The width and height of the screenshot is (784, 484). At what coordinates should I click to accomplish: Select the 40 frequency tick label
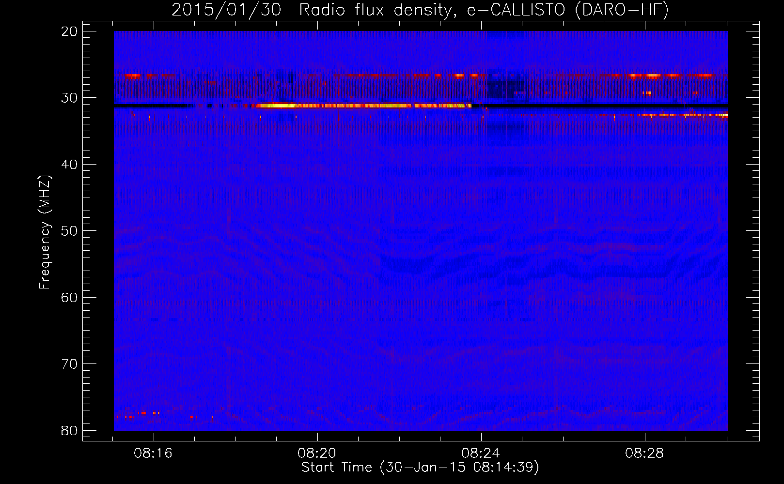70,165
